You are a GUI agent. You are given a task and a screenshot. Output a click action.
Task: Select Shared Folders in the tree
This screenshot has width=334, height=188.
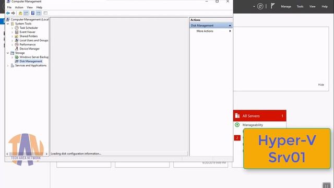[x=29, y=36]
